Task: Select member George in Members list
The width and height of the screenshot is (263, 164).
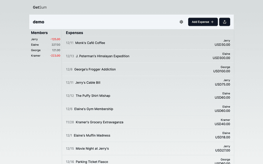Action: [36, 50]
